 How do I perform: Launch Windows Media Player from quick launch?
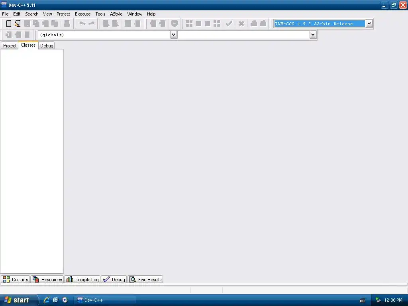pyautogui.click(x=65, y=300)
